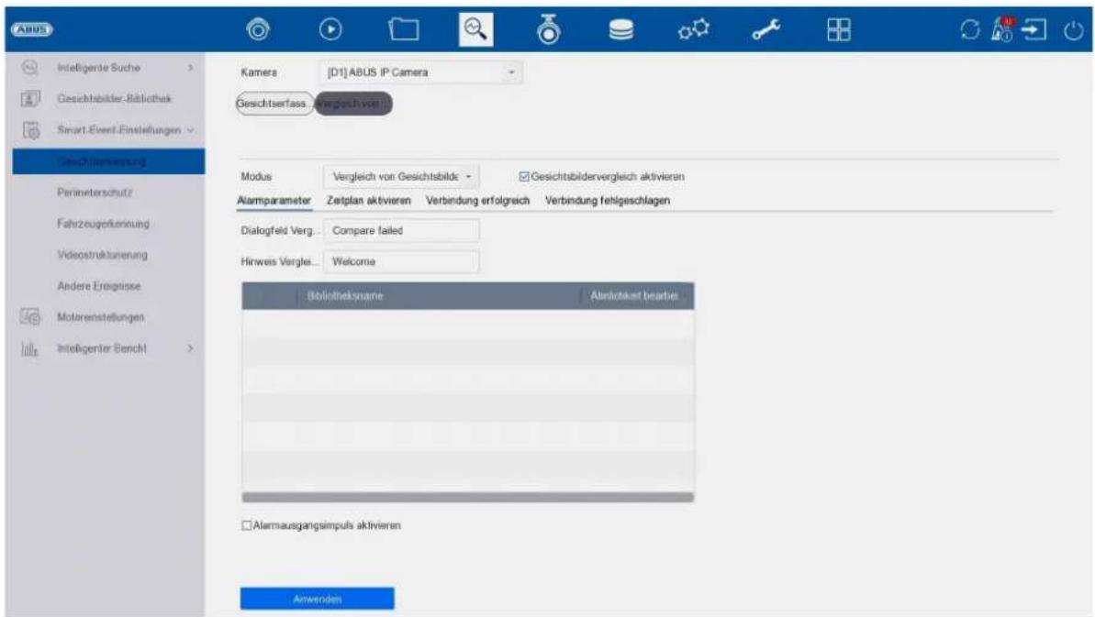Collapse Smart-Event-Einstellungen section chevron
This screenshot has width=1095, height=617.
(x=190, y=129)
